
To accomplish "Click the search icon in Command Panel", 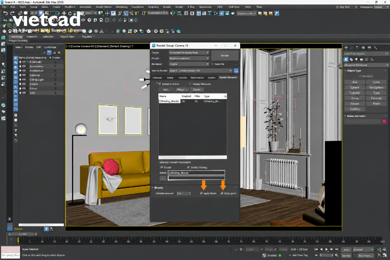I will pyautogui.click(x=387, y=53).
